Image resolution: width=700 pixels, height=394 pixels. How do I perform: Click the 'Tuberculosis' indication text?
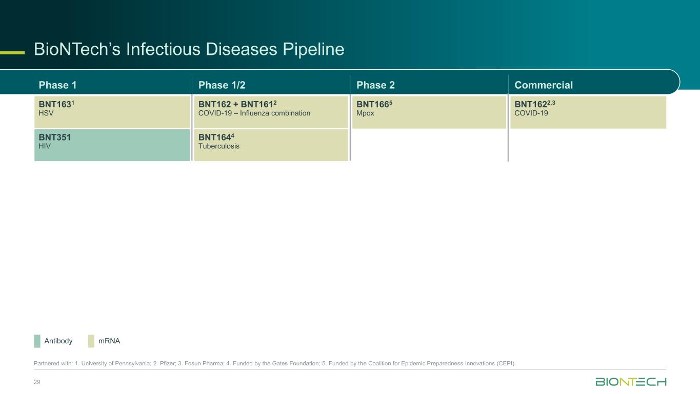[218, 146]
